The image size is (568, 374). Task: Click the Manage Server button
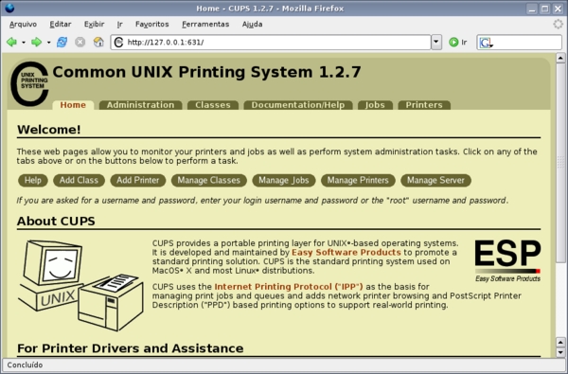pyautogui.click(x=435, y=181)
